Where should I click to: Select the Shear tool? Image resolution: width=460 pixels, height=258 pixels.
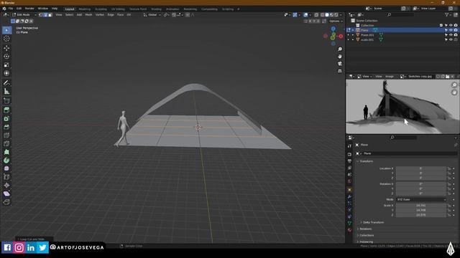click(6, 194)
